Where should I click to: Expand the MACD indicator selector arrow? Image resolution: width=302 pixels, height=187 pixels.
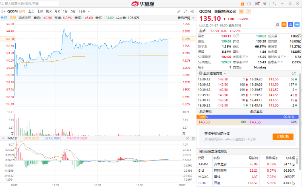(x=3, y=138)
